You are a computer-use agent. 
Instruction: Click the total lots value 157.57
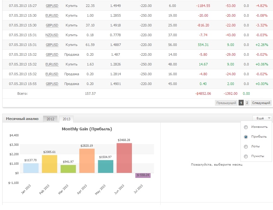tap(90, 94)
